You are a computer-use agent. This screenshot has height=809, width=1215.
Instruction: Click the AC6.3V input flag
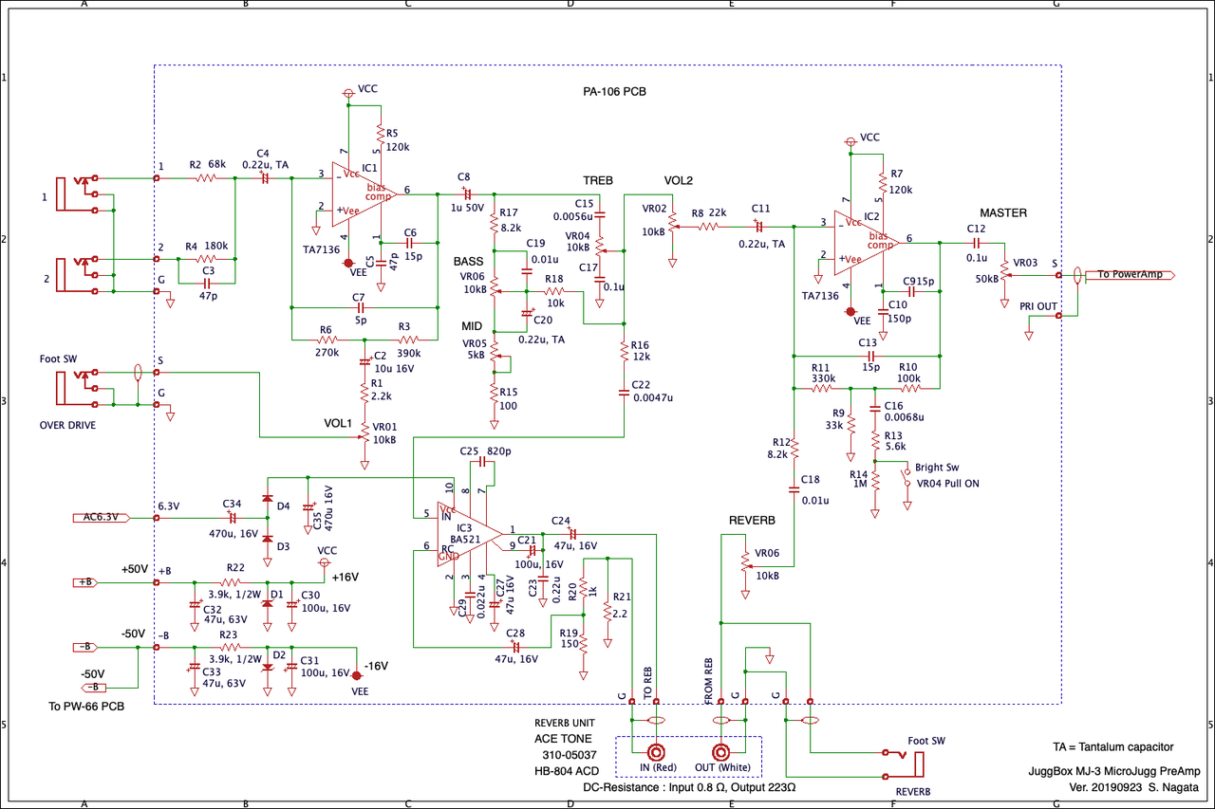[100, 518]
